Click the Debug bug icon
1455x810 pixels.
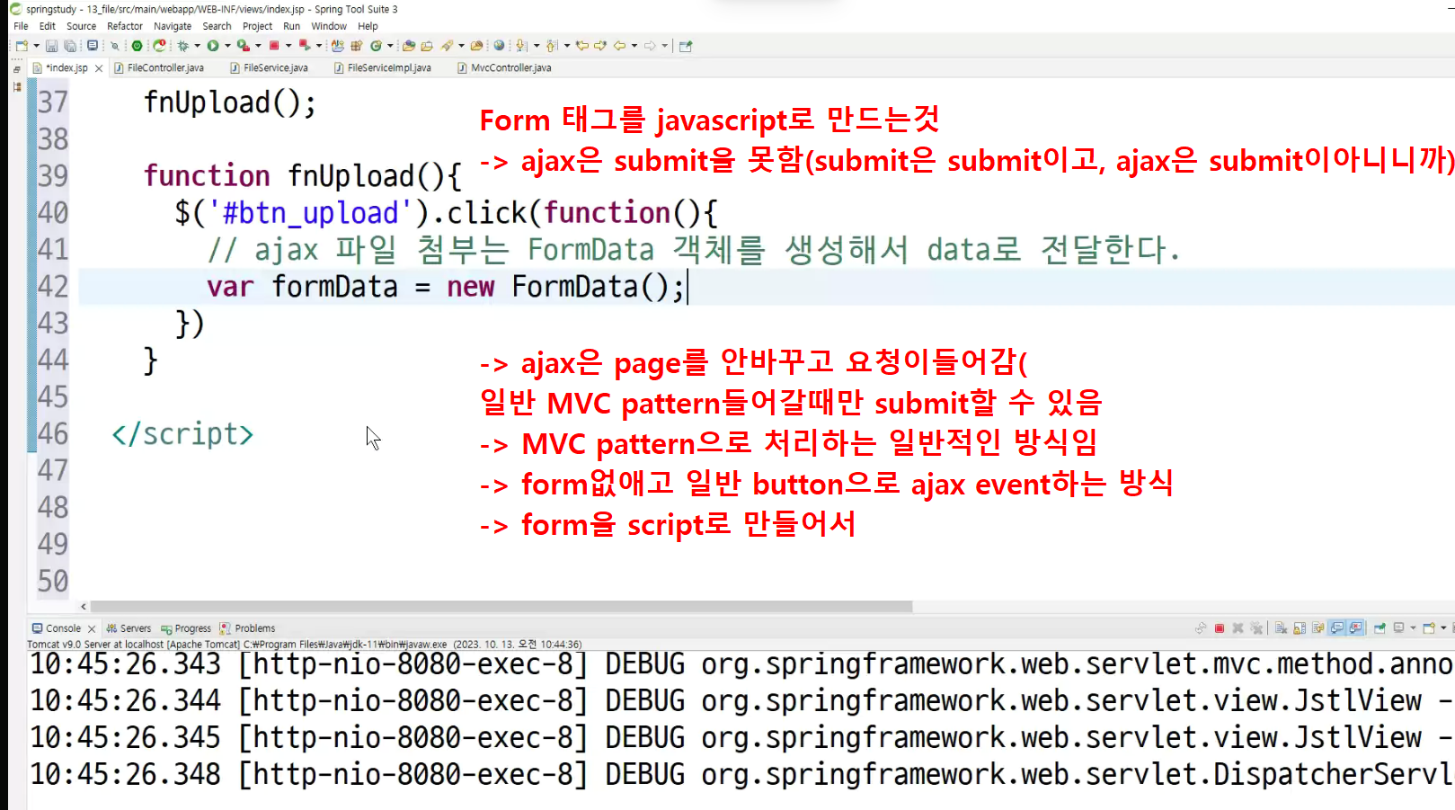click(182, 46)
